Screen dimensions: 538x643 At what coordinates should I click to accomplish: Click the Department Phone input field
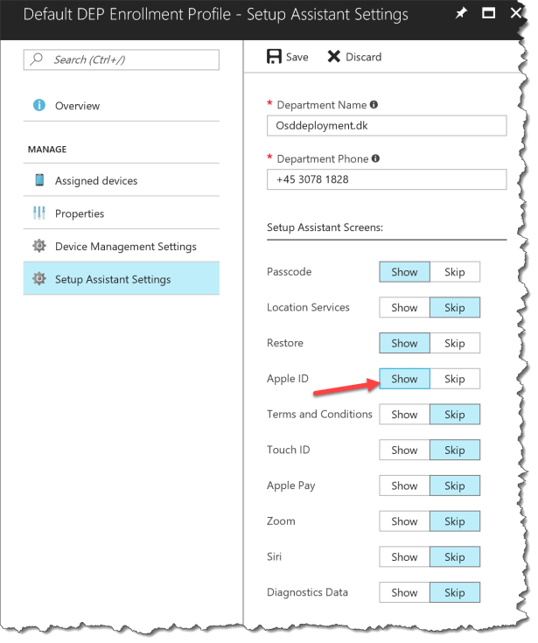coord(386,179)
